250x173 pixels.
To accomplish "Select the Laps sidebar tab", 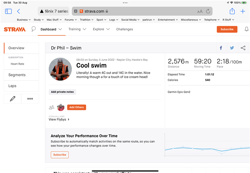I will (x=21, y=86).
